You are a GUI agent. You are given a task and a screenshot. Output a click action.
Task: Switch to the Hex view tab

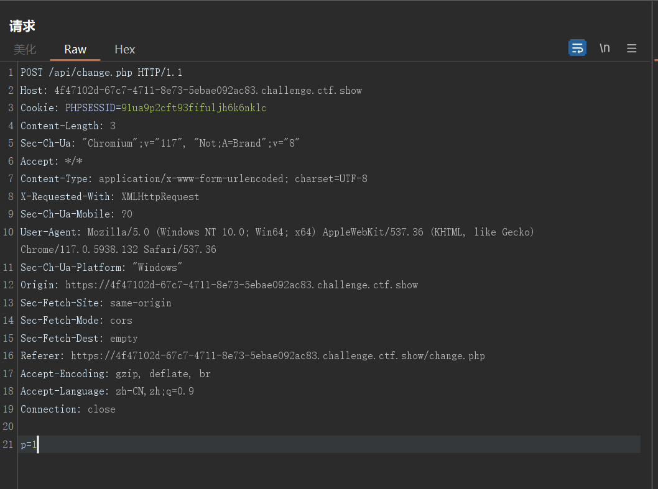coord(124,49)
